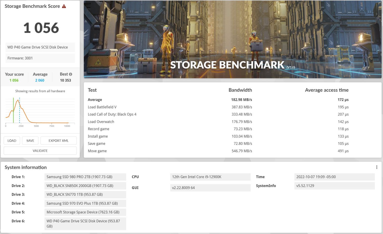Click the 72.80 MB/s bandwidth value
Screen dimensions: 383x234
(x=243, y=144)
